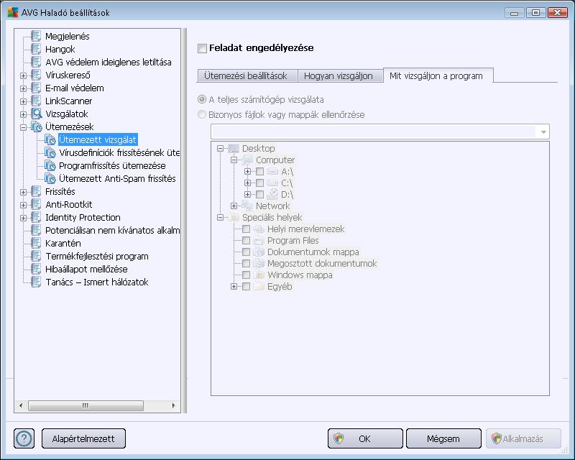The width and height of the screenshot is (575, 460).
Task: Open the folder path dropdown
Action: tap(543, 132)
